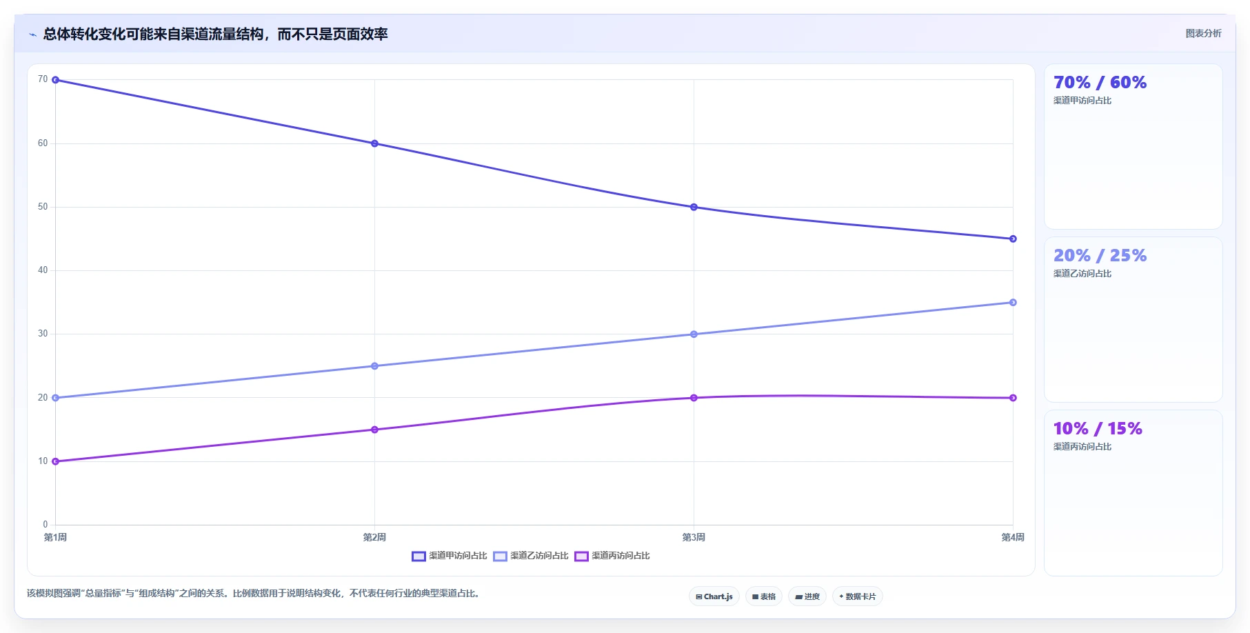Click 渠道甲 data point at 第2周 (60)
The height and width of the screenshot is (633, 1250).
tap(374, 143)
